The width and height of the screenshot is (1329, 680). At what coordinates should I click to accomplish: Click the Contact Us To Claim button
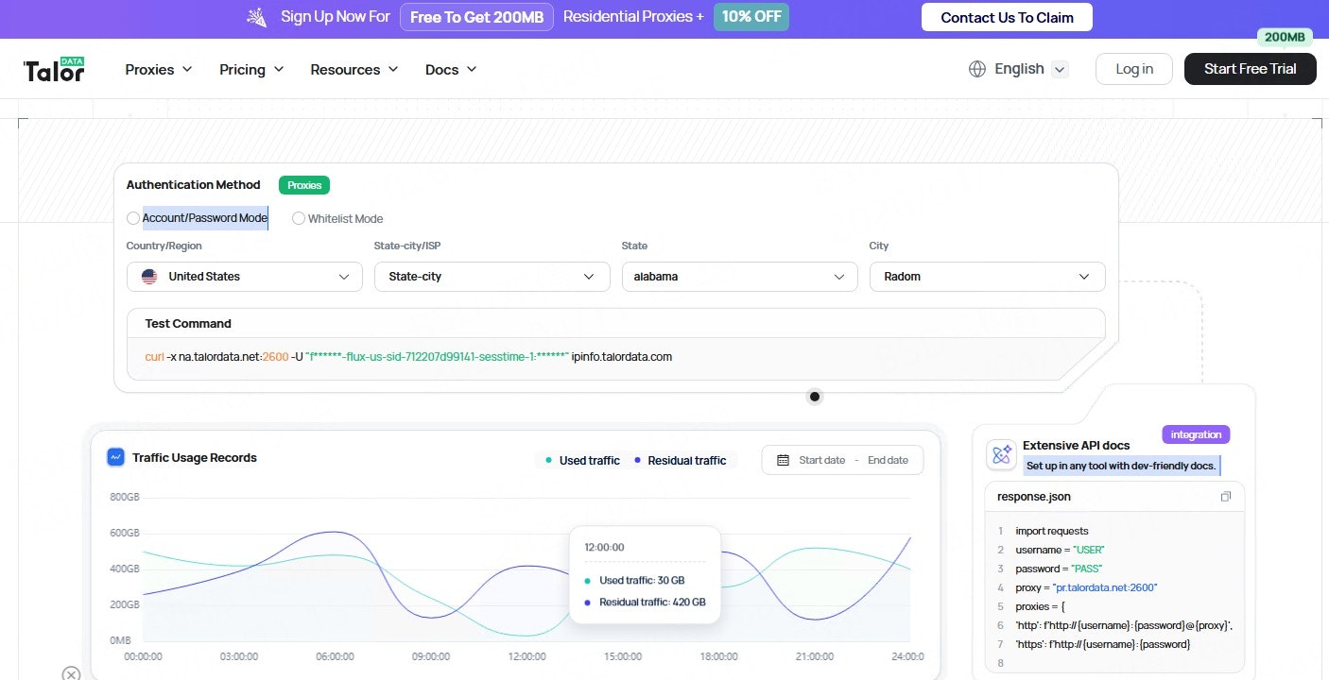[1007, 17]
